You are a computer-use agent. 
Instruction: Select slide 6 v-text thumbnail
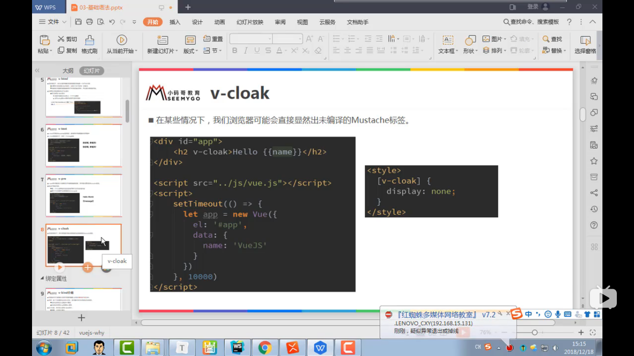(x=84, y=145)
